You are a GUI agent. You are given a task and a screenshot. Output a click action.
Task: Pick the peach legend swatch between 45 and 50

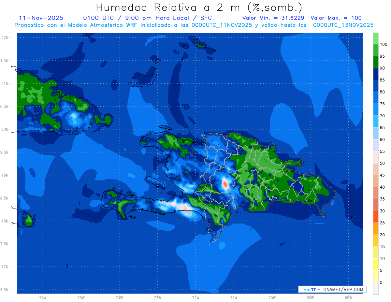(376, 169)
